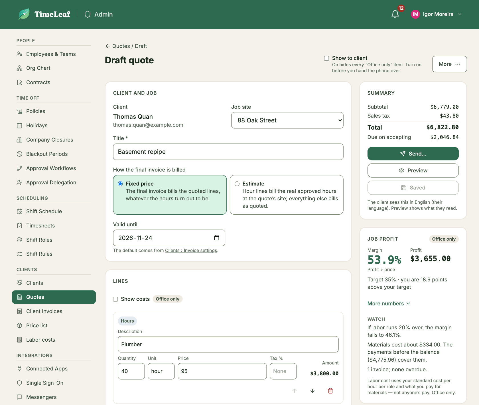This screenshot has width=479, height=405.
Task: Open the More options button
Action: pyautogui.click(x=449, y=64)
